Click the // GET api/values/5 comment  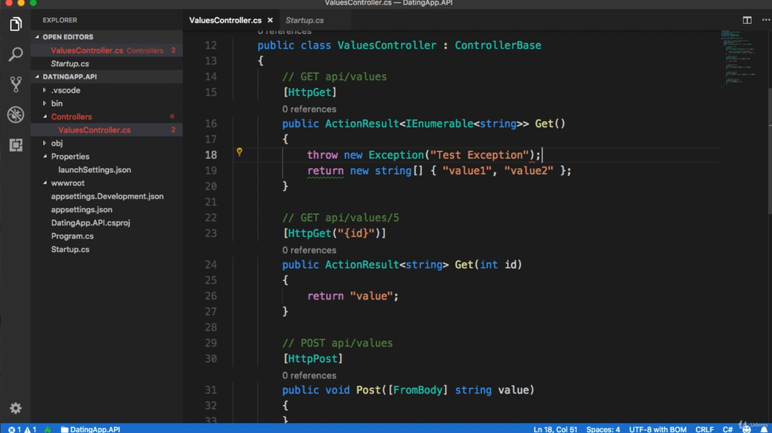pos(340,218)
